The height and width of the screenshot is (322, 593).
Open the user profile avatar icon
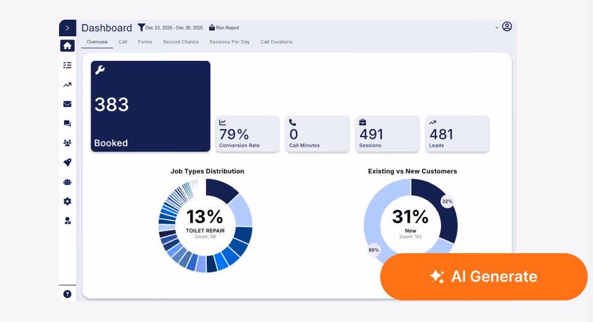tap(507, 26)
